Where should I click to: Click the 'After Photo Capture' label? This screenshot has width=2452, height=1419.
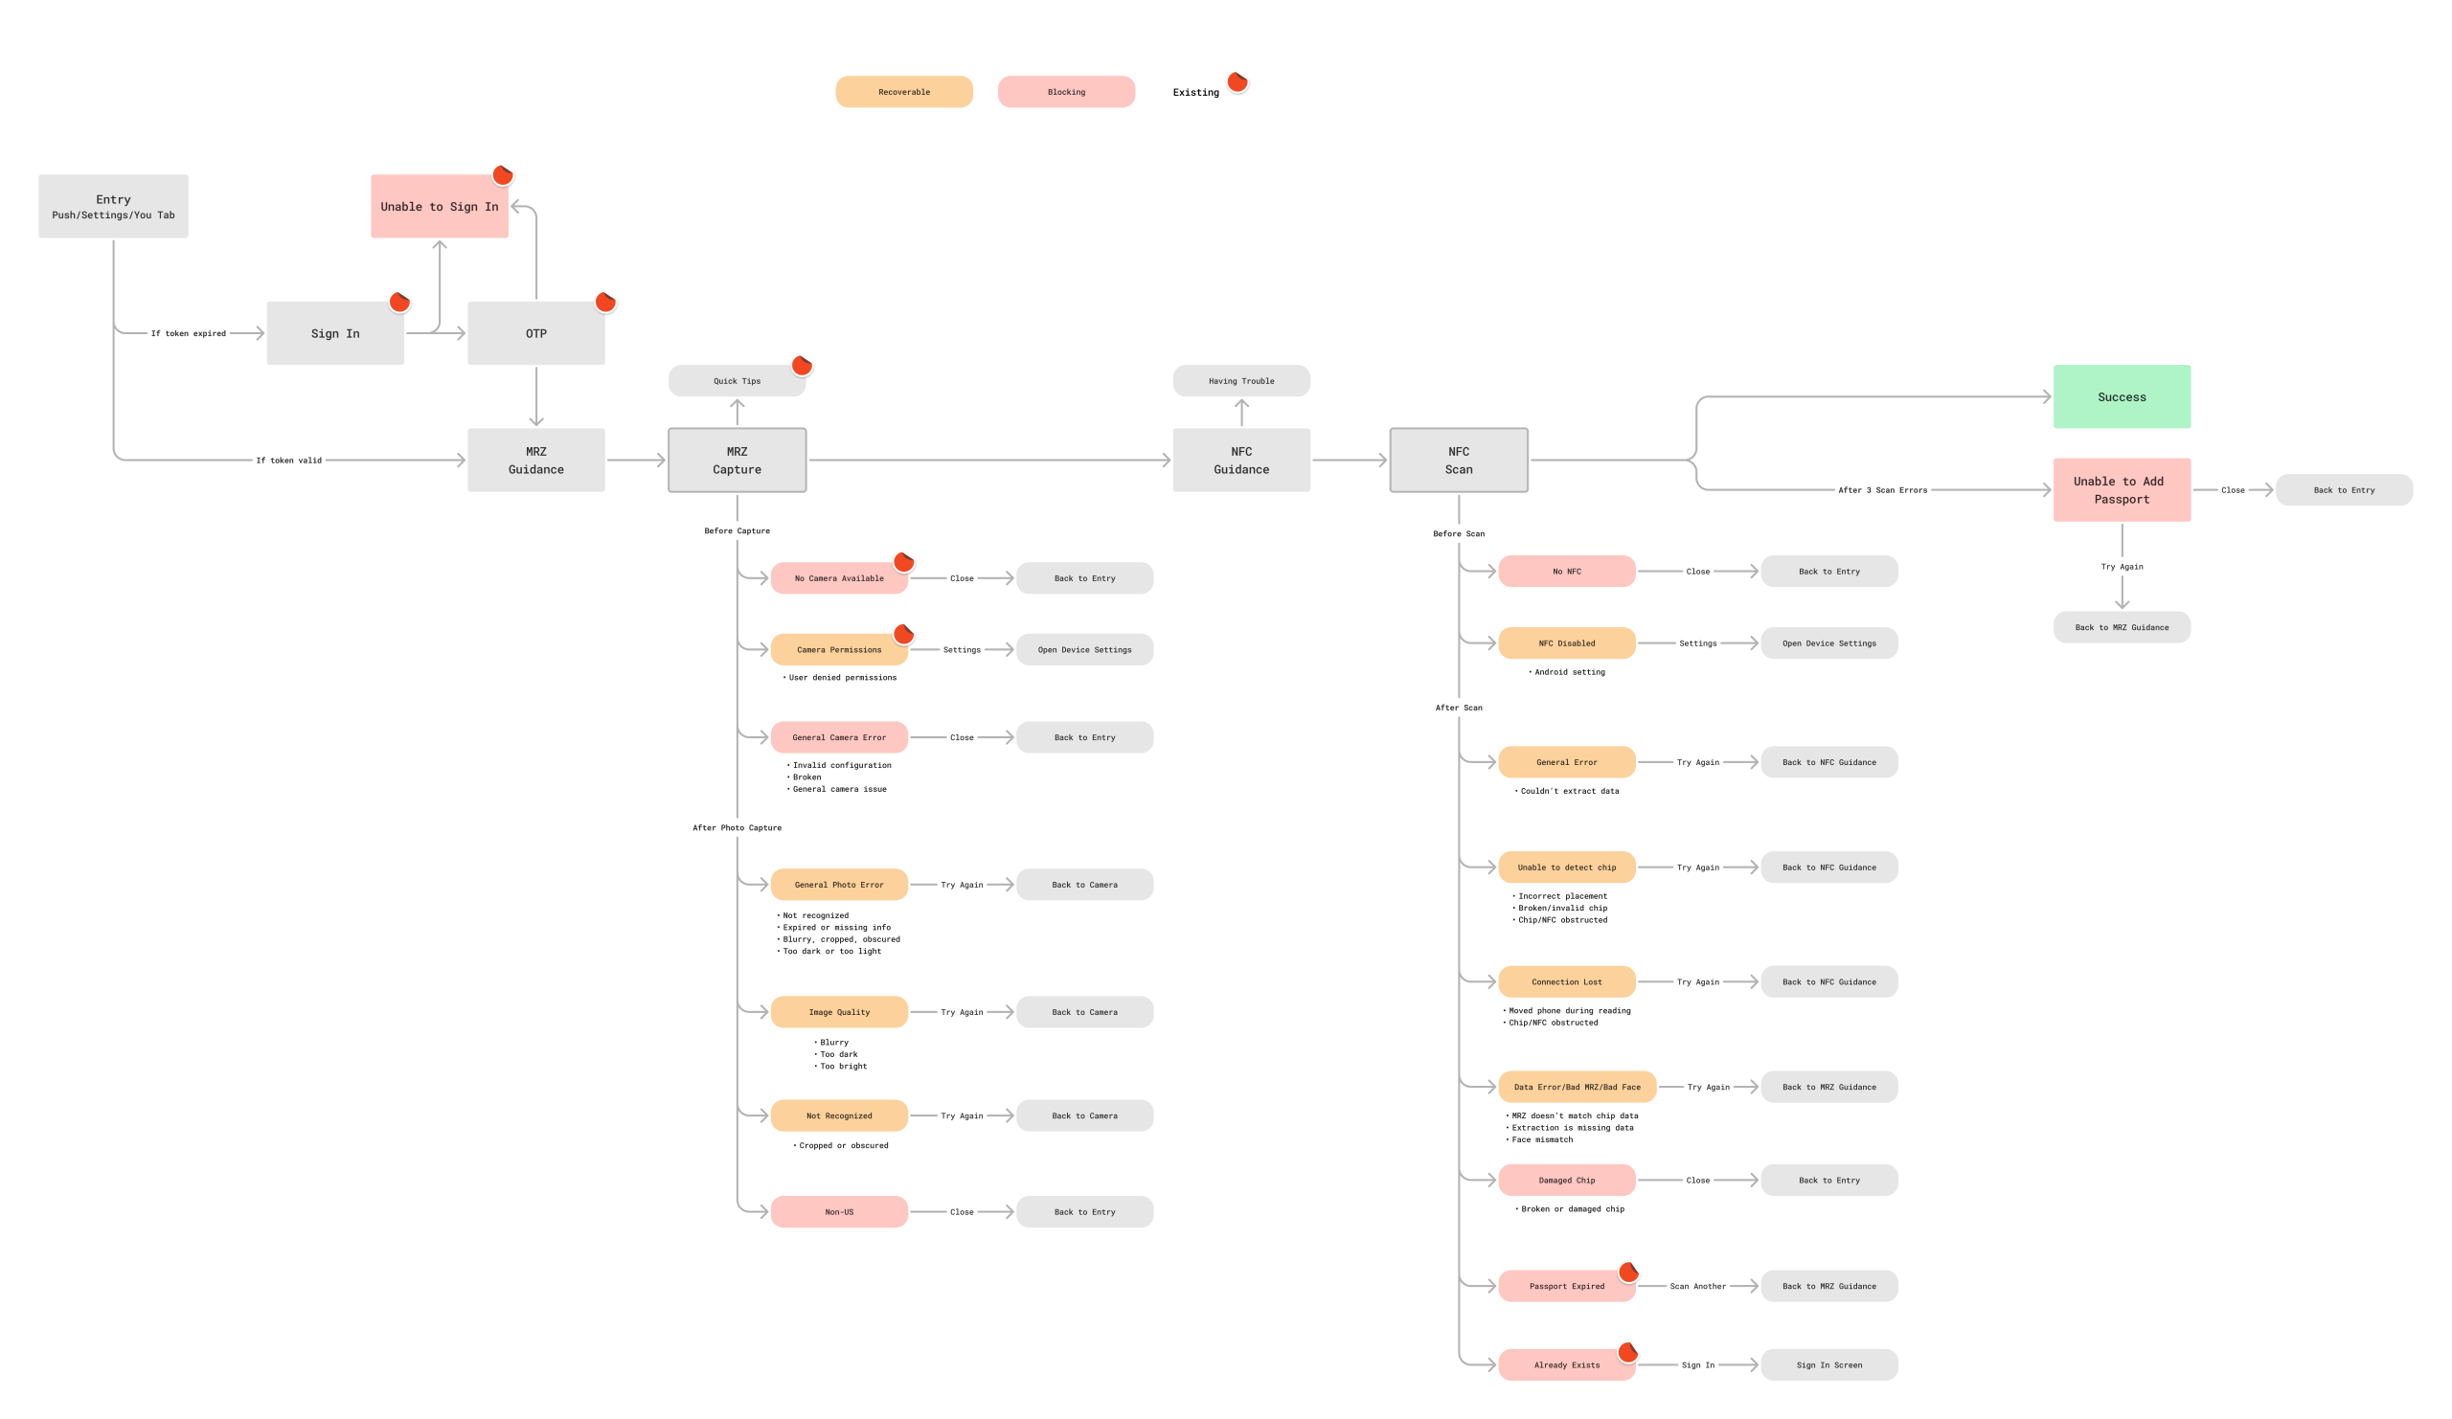pyautogui.click(x=737, y=827)
